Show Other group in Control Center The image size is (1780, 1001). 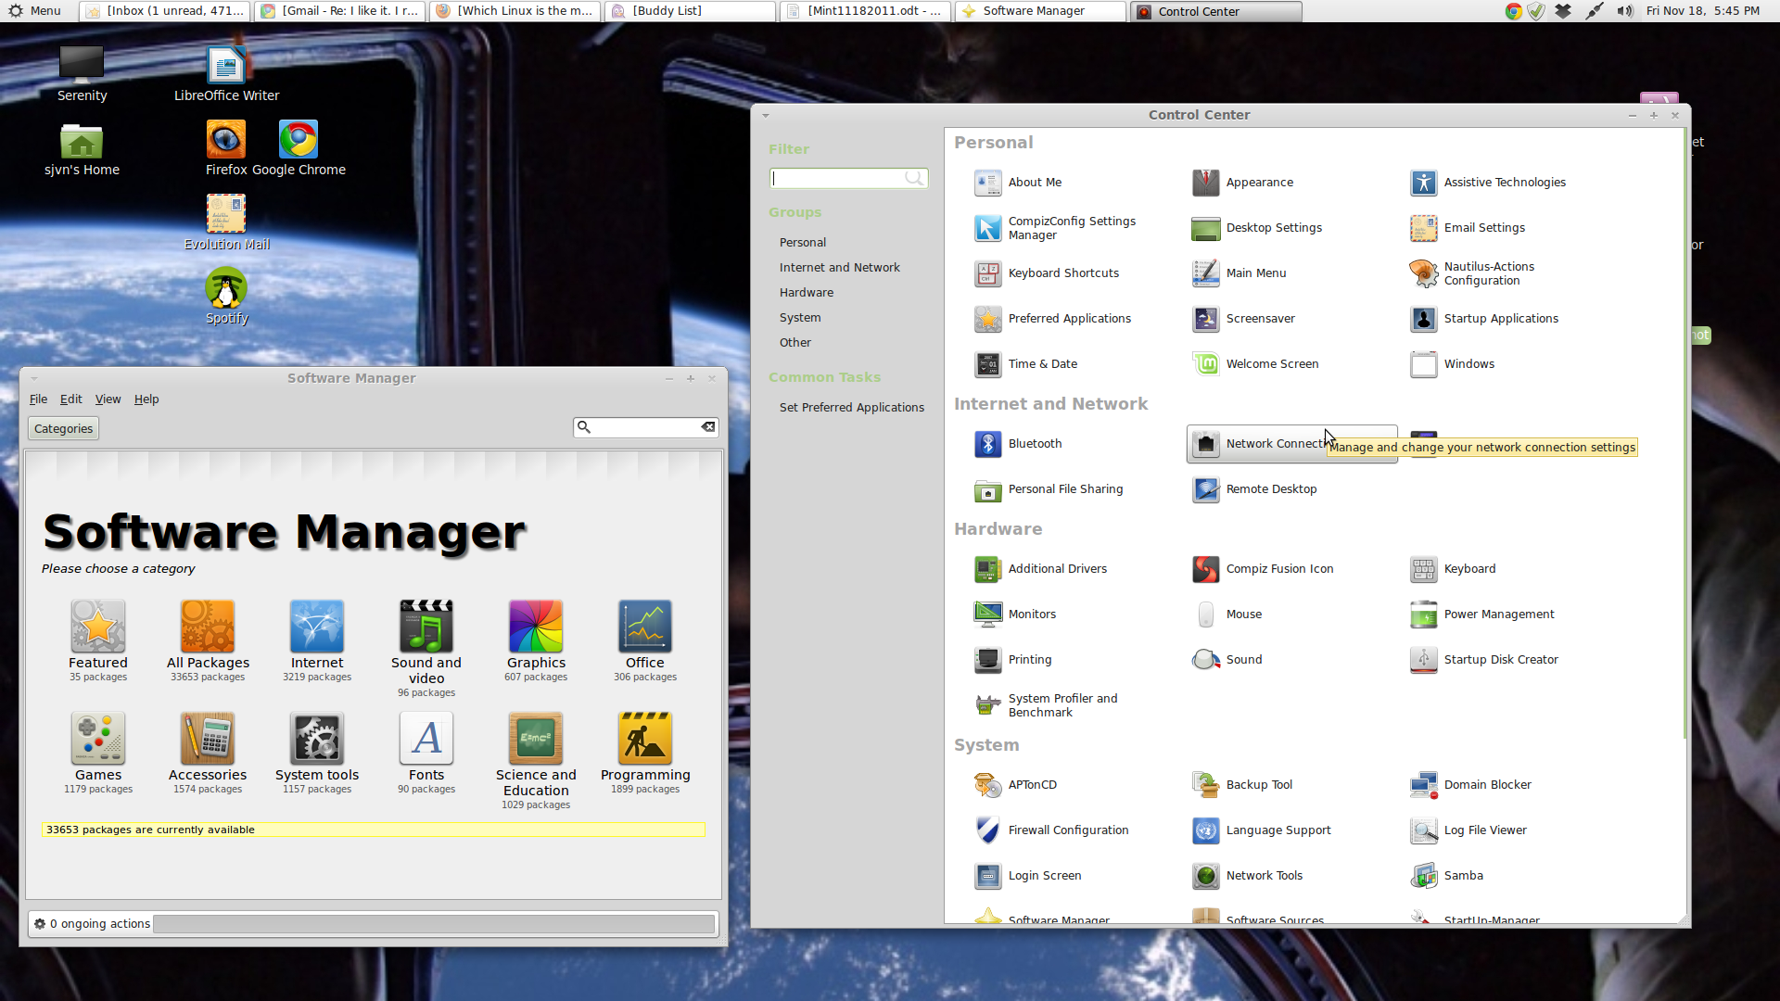[x=795, y=343]
